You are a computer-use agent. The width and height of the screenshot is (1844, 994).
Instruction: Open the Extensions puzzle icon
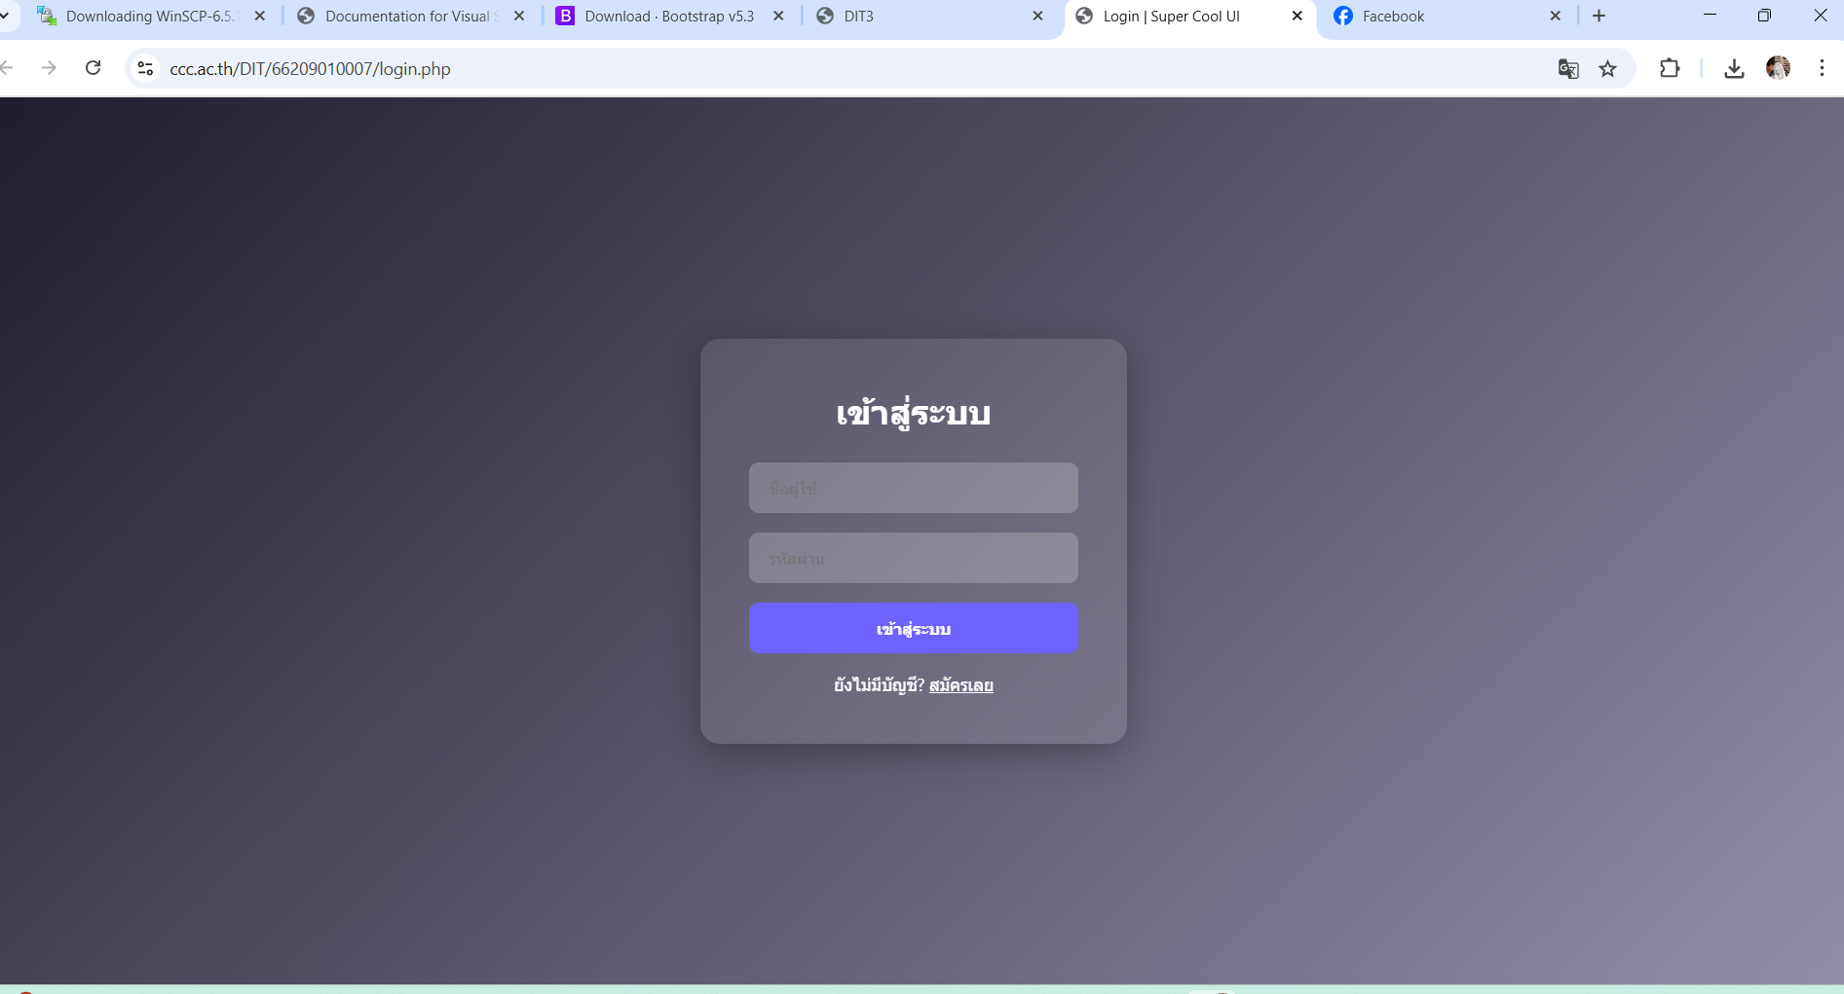point(1670,68)
